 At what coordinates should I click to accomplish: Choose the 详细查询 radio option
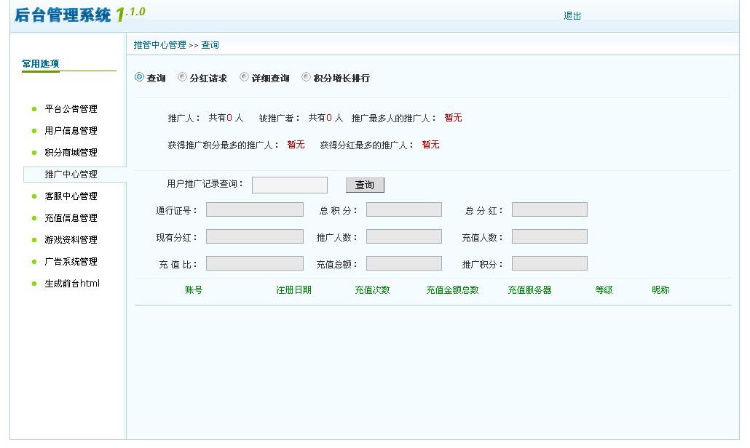click(245, 77)
